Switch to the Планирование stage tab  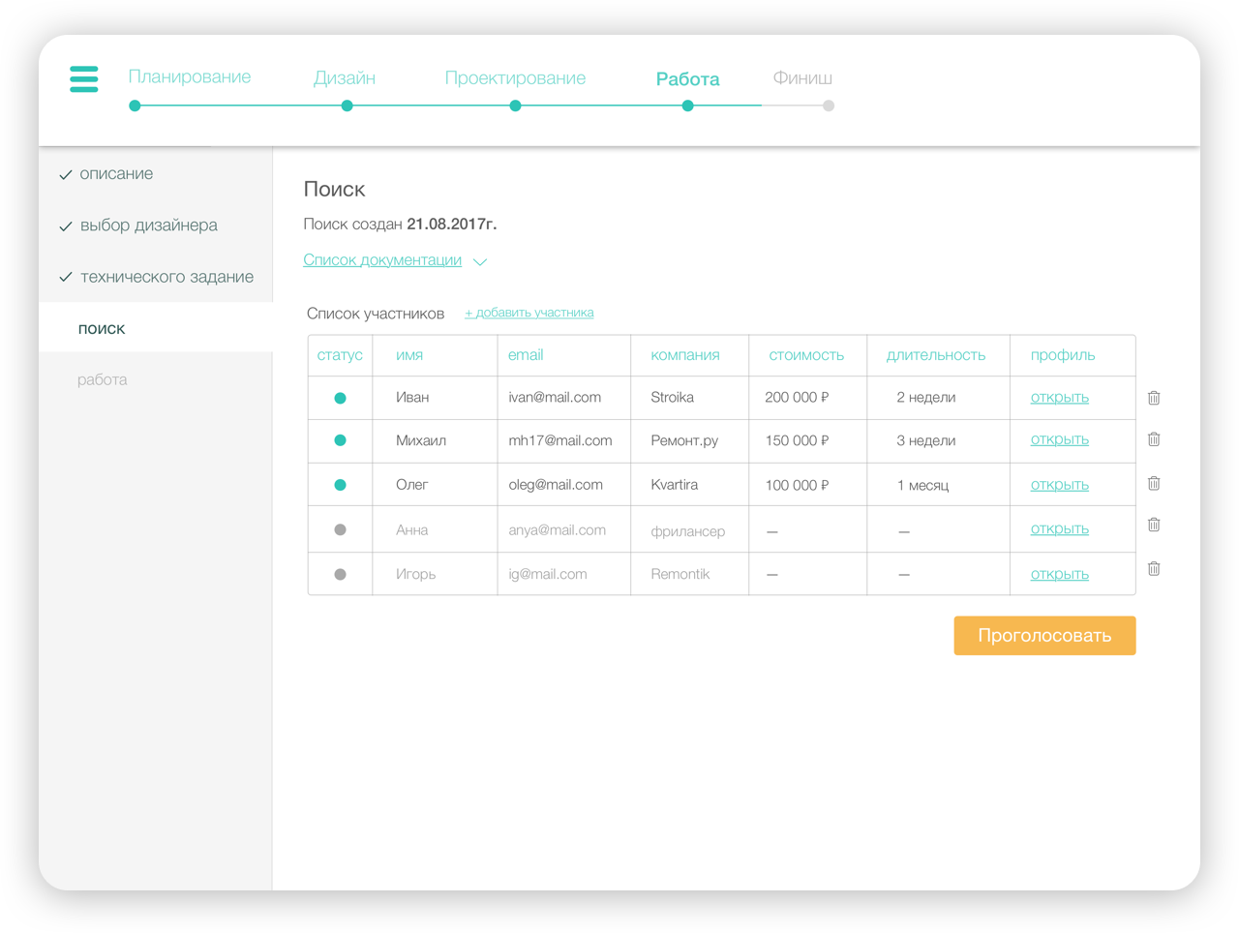pyautogui.click(x=190, y=77)
